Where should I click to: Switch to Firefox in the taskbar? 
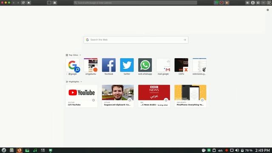20,150
